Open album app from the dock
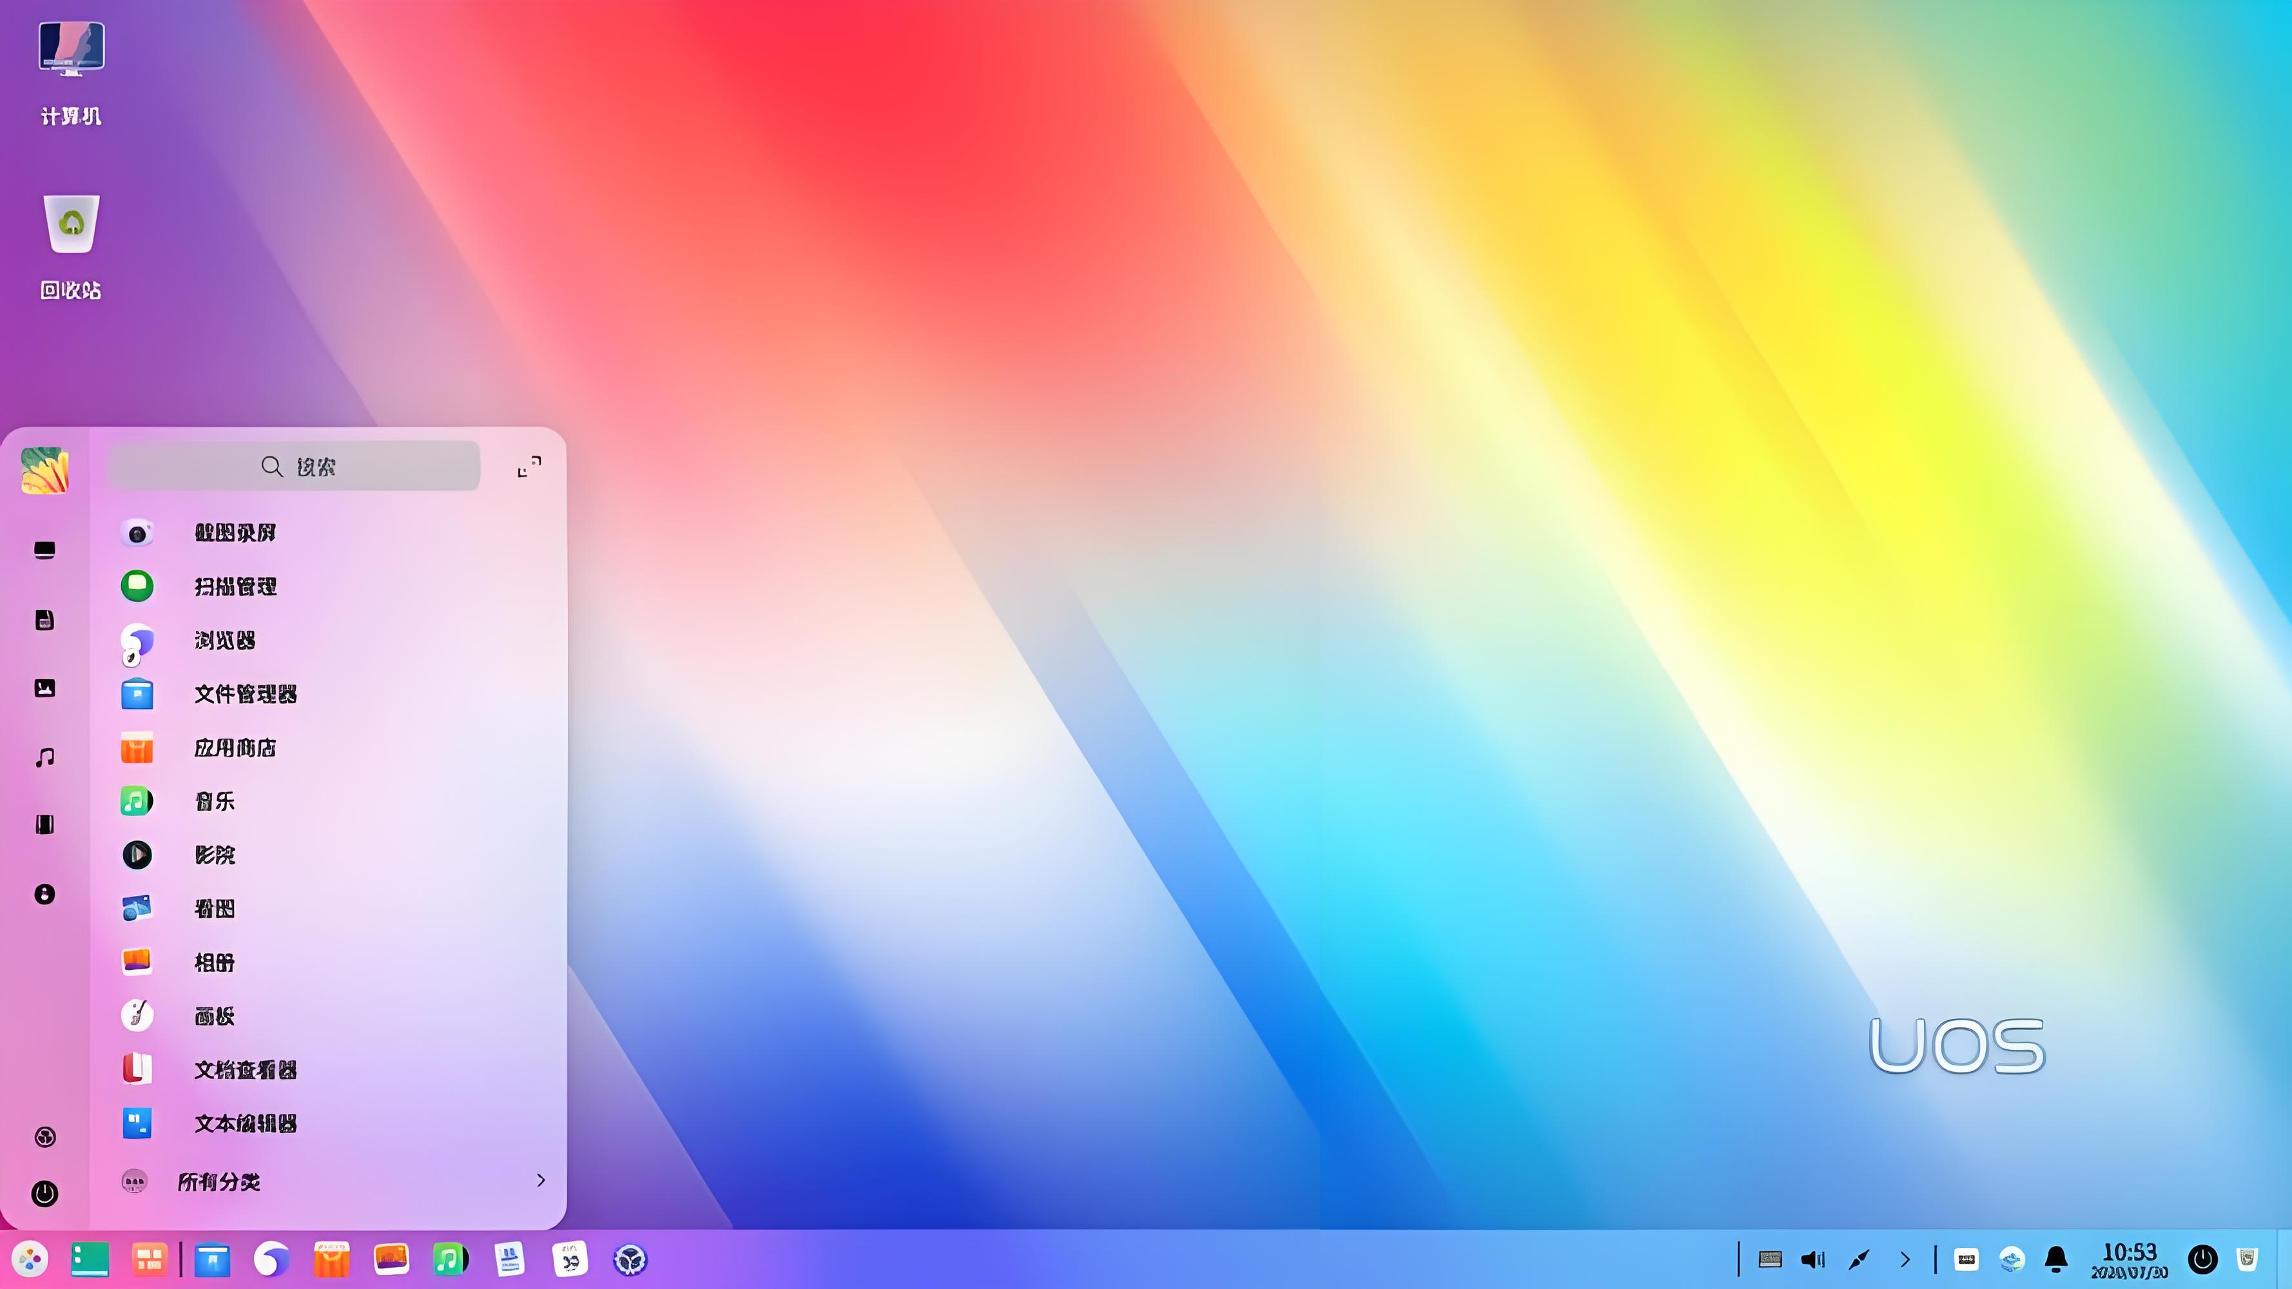The image size is (2292, 1289). pyautogui.click(x=391, y=1259)
